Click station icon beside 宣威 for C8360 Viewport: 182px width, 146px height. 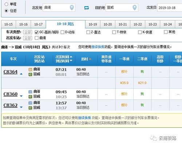[30, 96]
